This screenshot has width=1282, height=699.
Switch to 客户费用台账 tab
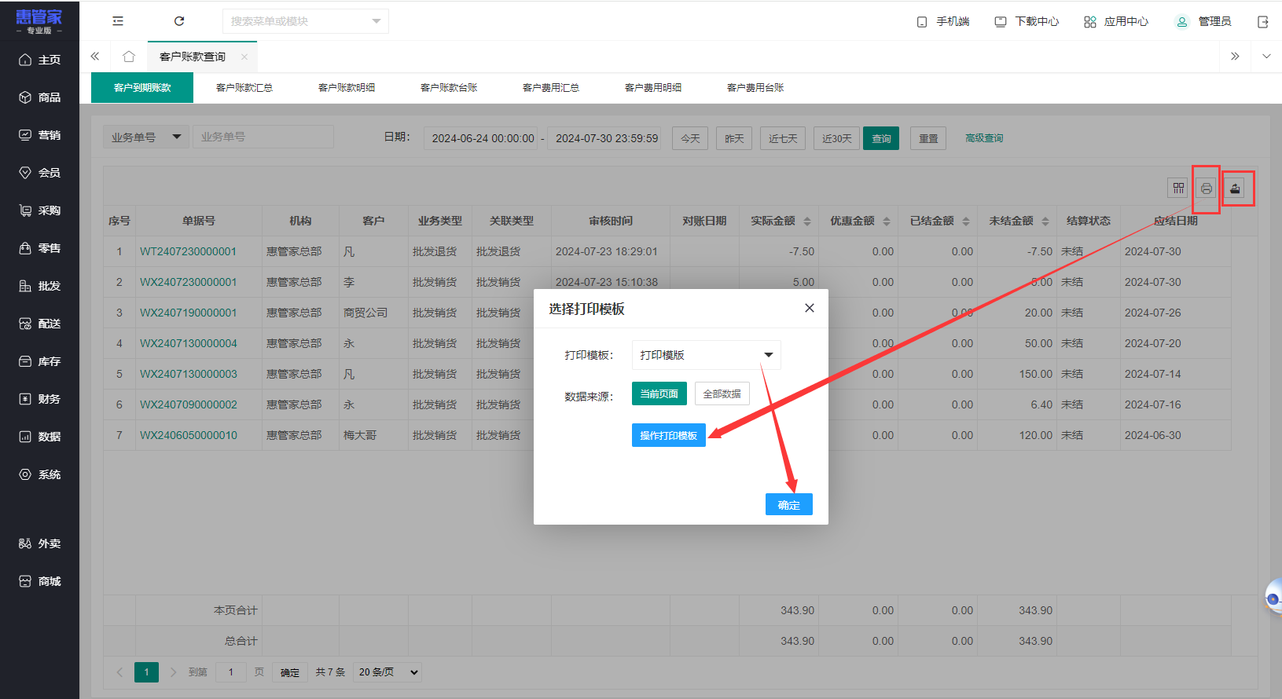point(755,87)
